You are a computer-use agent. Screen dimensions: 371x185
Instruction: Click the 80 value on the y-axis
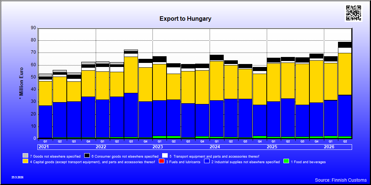33,40
